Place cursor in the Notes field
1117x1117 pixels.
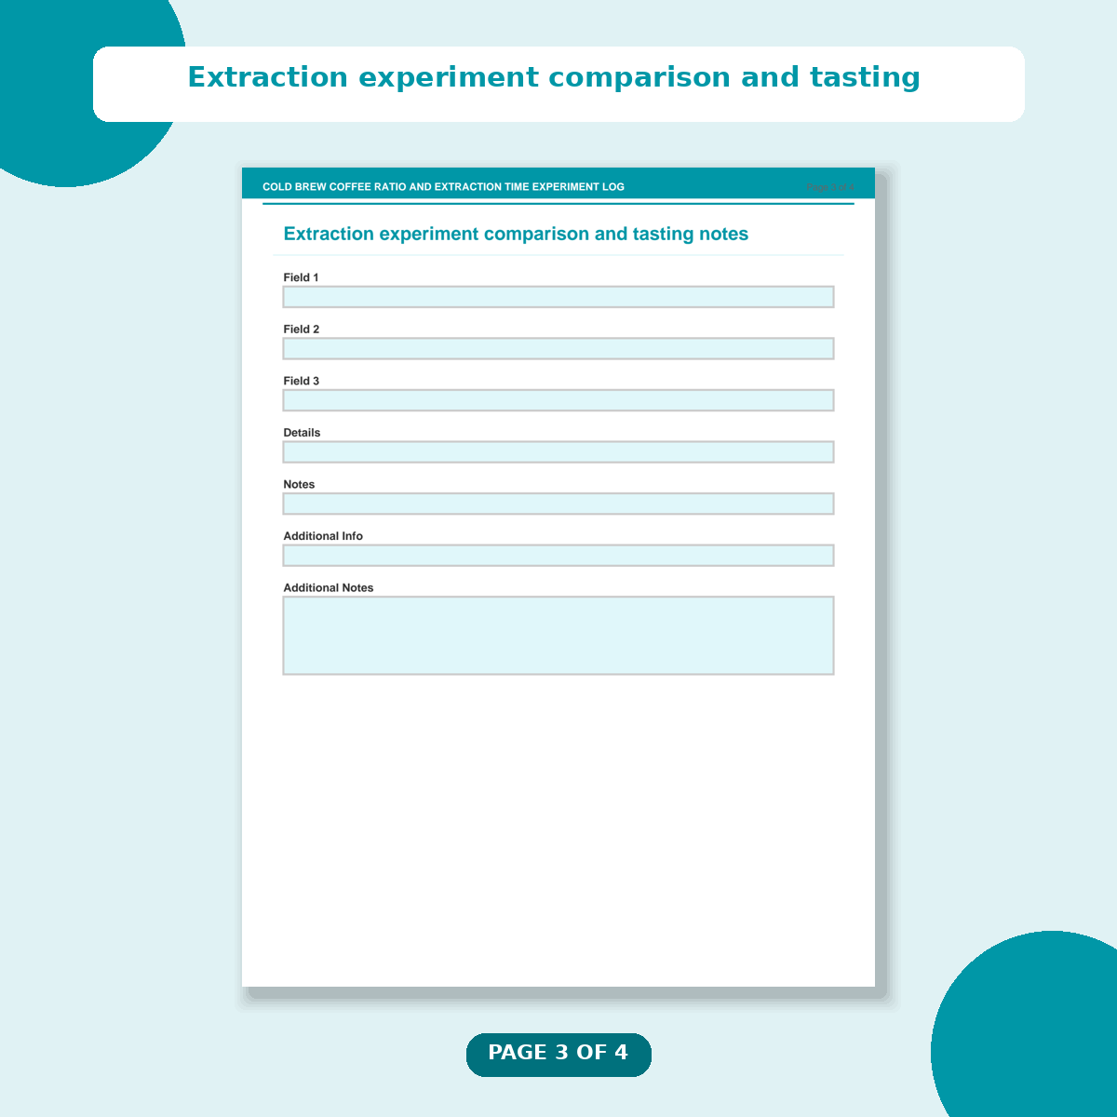coord(558,504)
